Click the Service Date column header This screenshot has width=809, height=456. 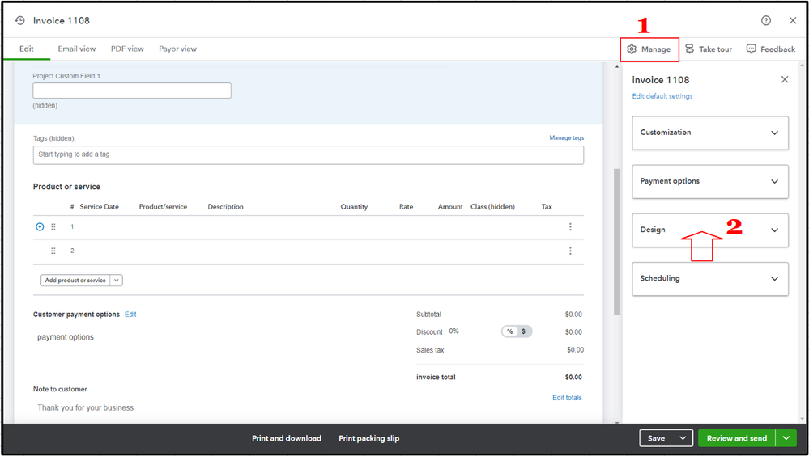(x=99, y=207)
